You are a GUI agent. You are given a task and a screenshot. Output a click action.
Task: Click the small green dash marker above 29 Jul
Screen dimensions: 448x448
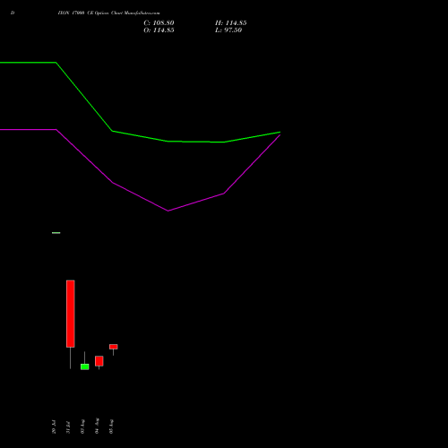(x=56, y=233)
